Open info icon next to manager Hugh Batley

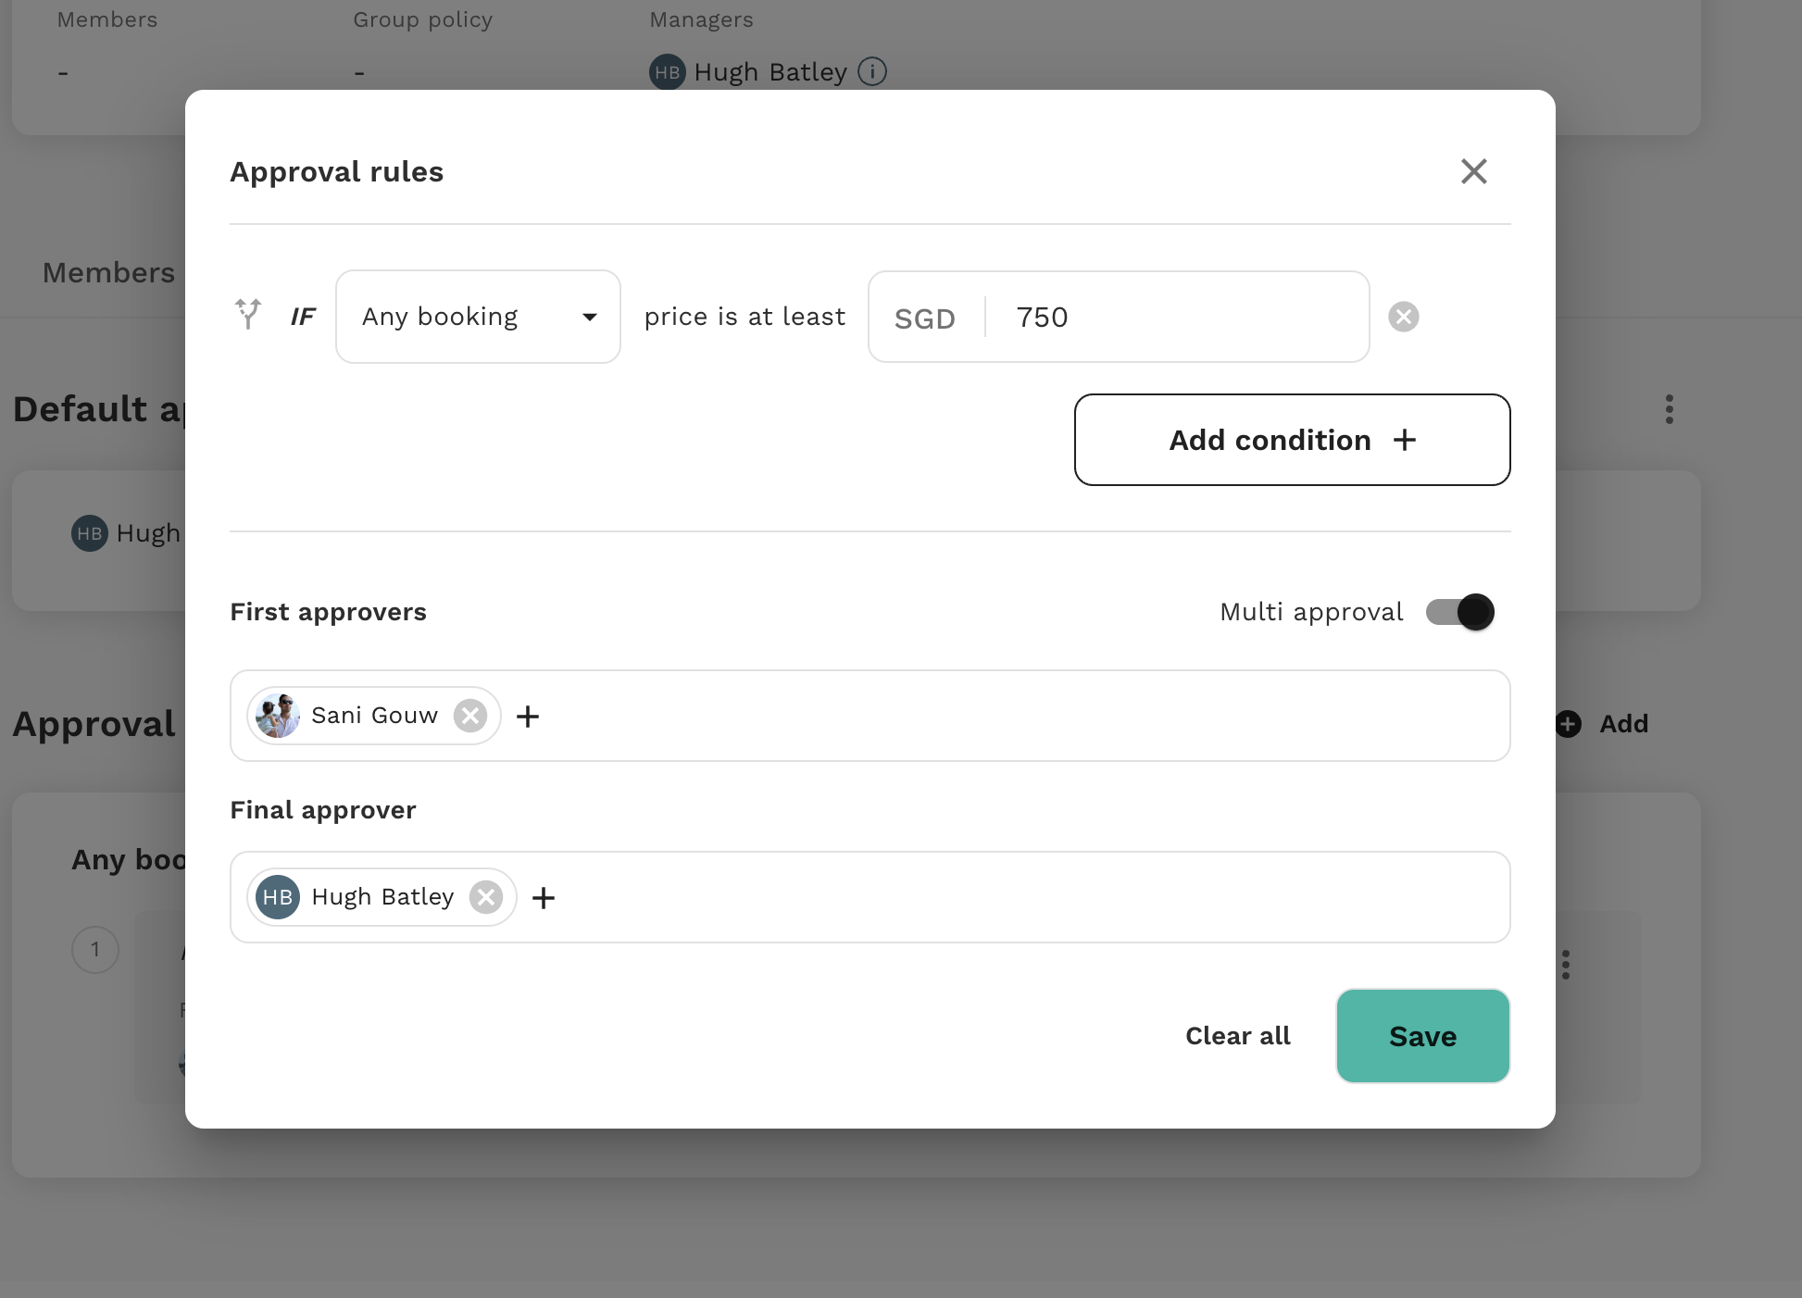(872, 71)
